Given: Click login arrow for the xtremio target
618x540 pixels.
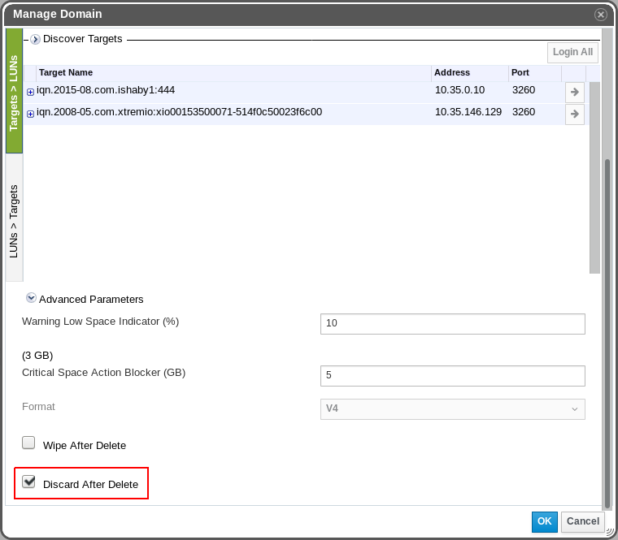Looking at the screenshot, I should (x=574, y=114).
